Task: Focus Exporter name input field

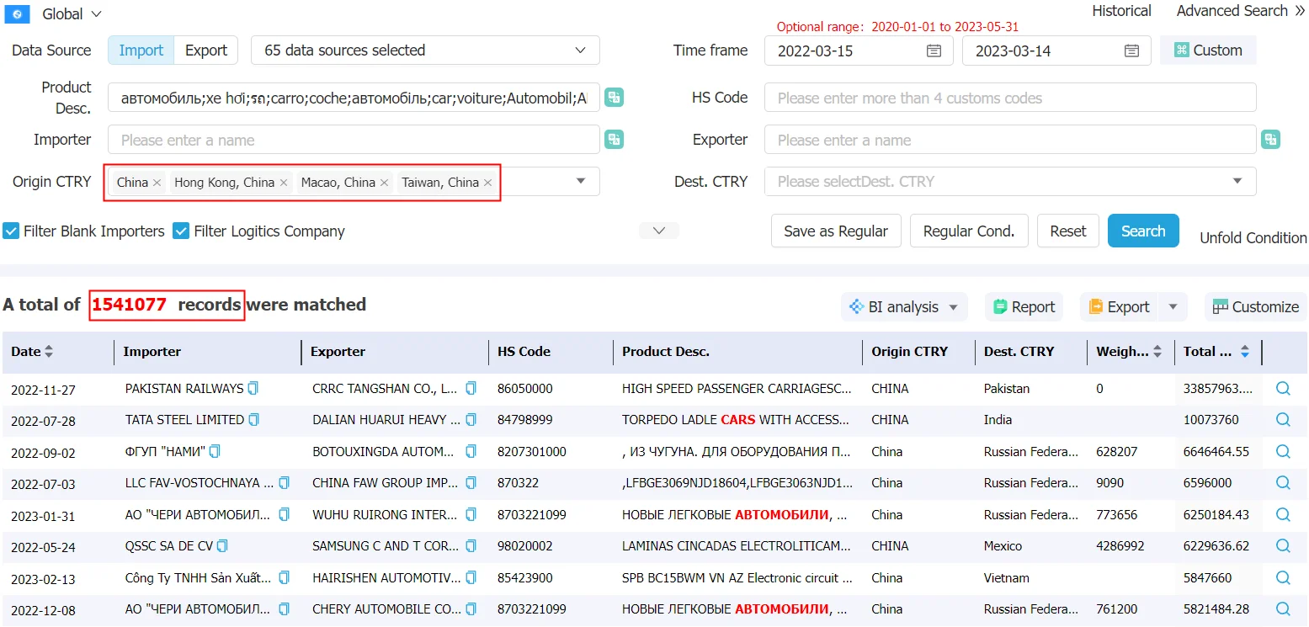Action: point(1010,140)
